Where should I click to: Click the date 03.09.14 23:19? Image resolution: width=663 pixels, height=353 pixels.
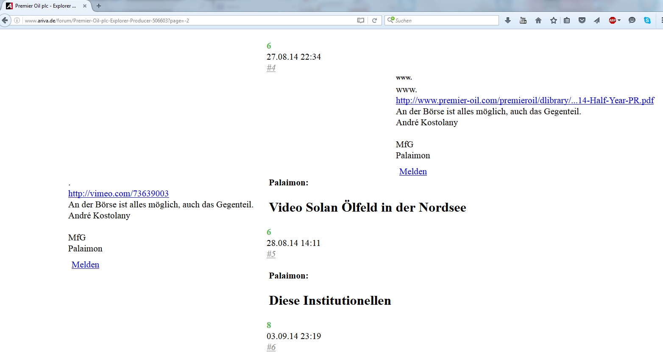294,336
